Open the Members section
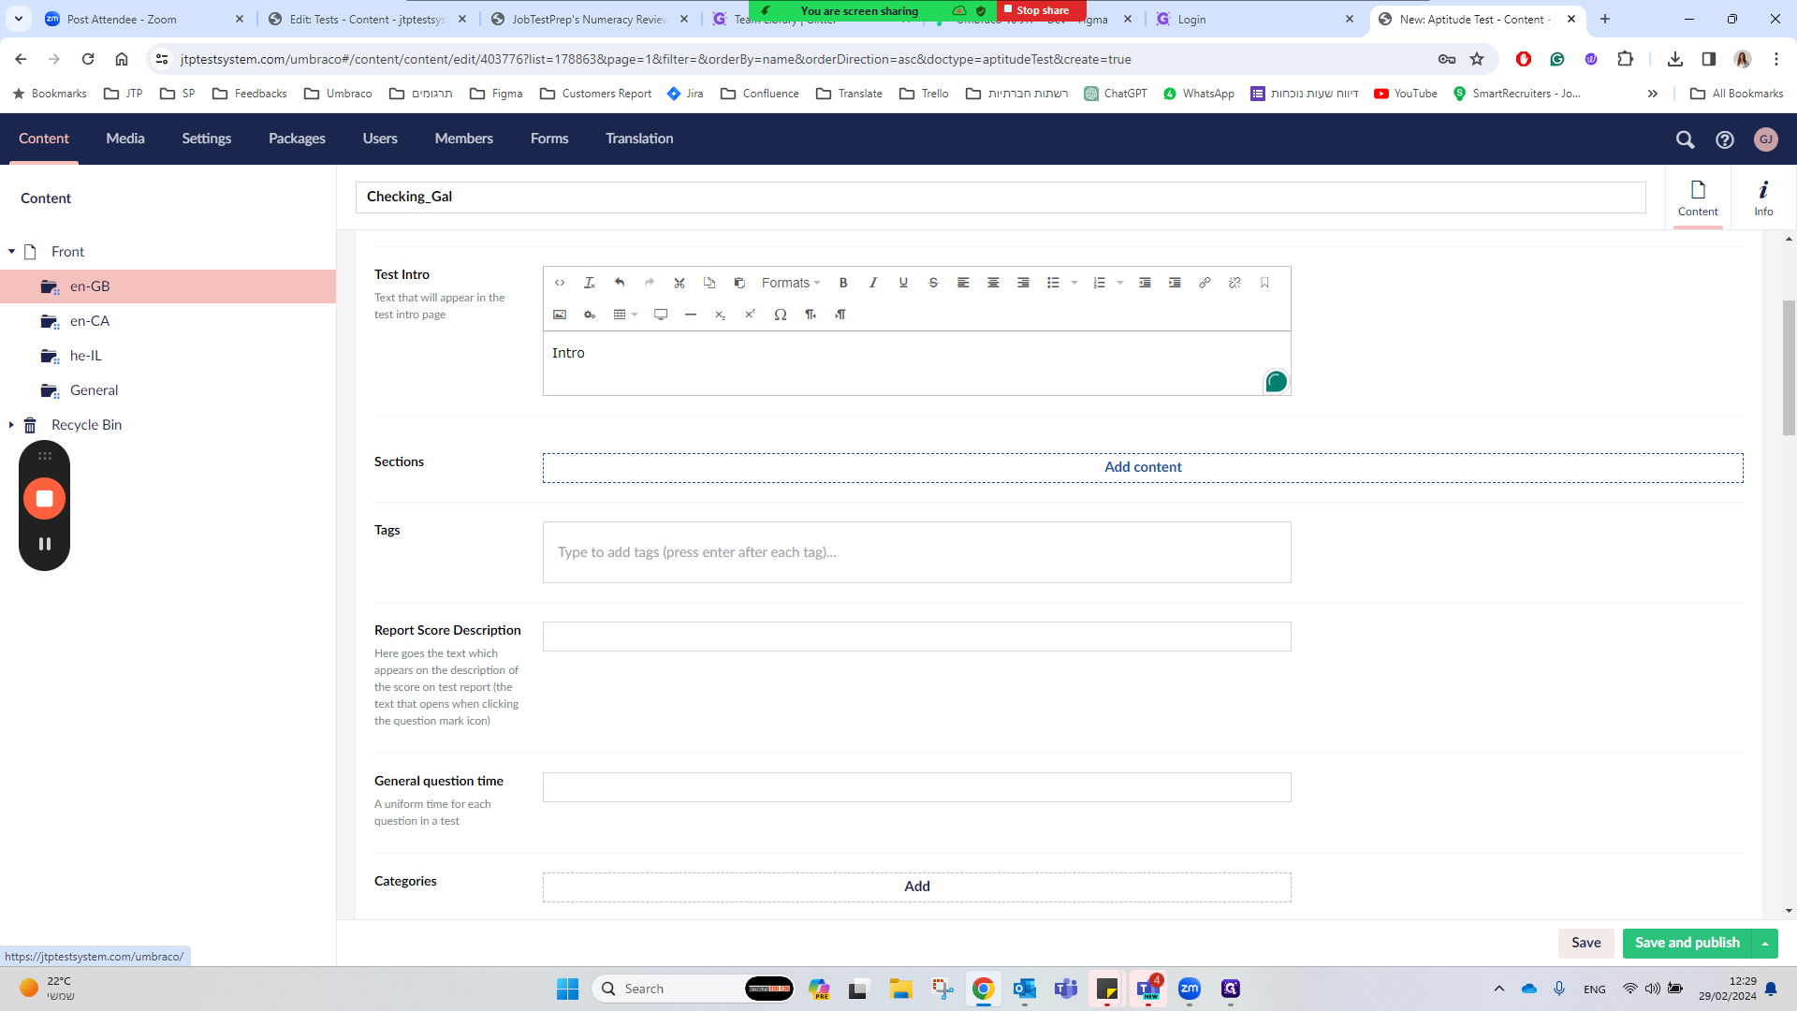 pos(464,139)
